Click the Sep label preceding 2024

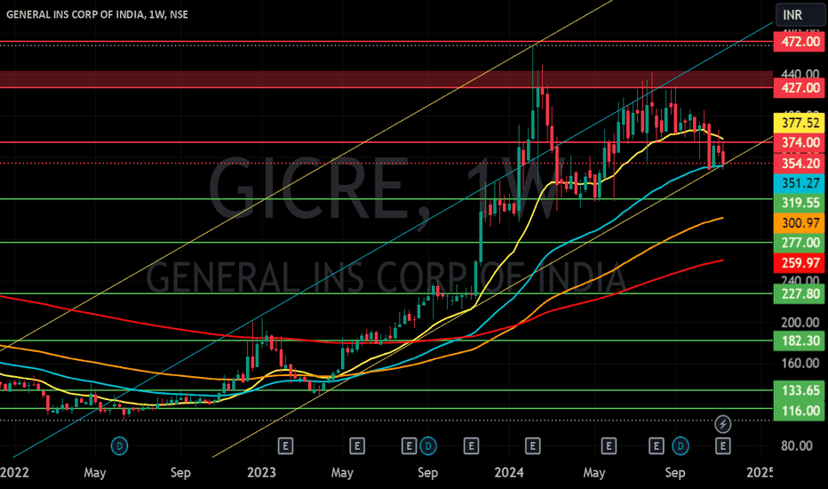pos(427,473)
